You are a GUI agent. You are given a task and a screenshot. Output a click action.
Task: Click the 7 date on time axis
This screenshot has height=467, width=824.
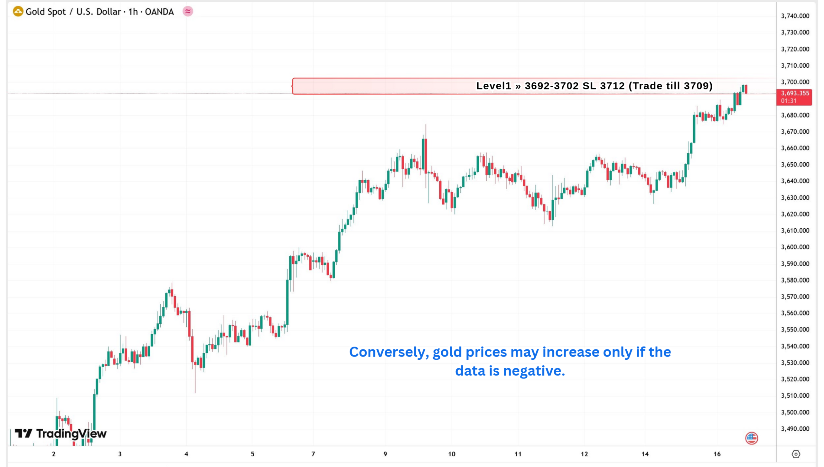(x=313, y=454)
